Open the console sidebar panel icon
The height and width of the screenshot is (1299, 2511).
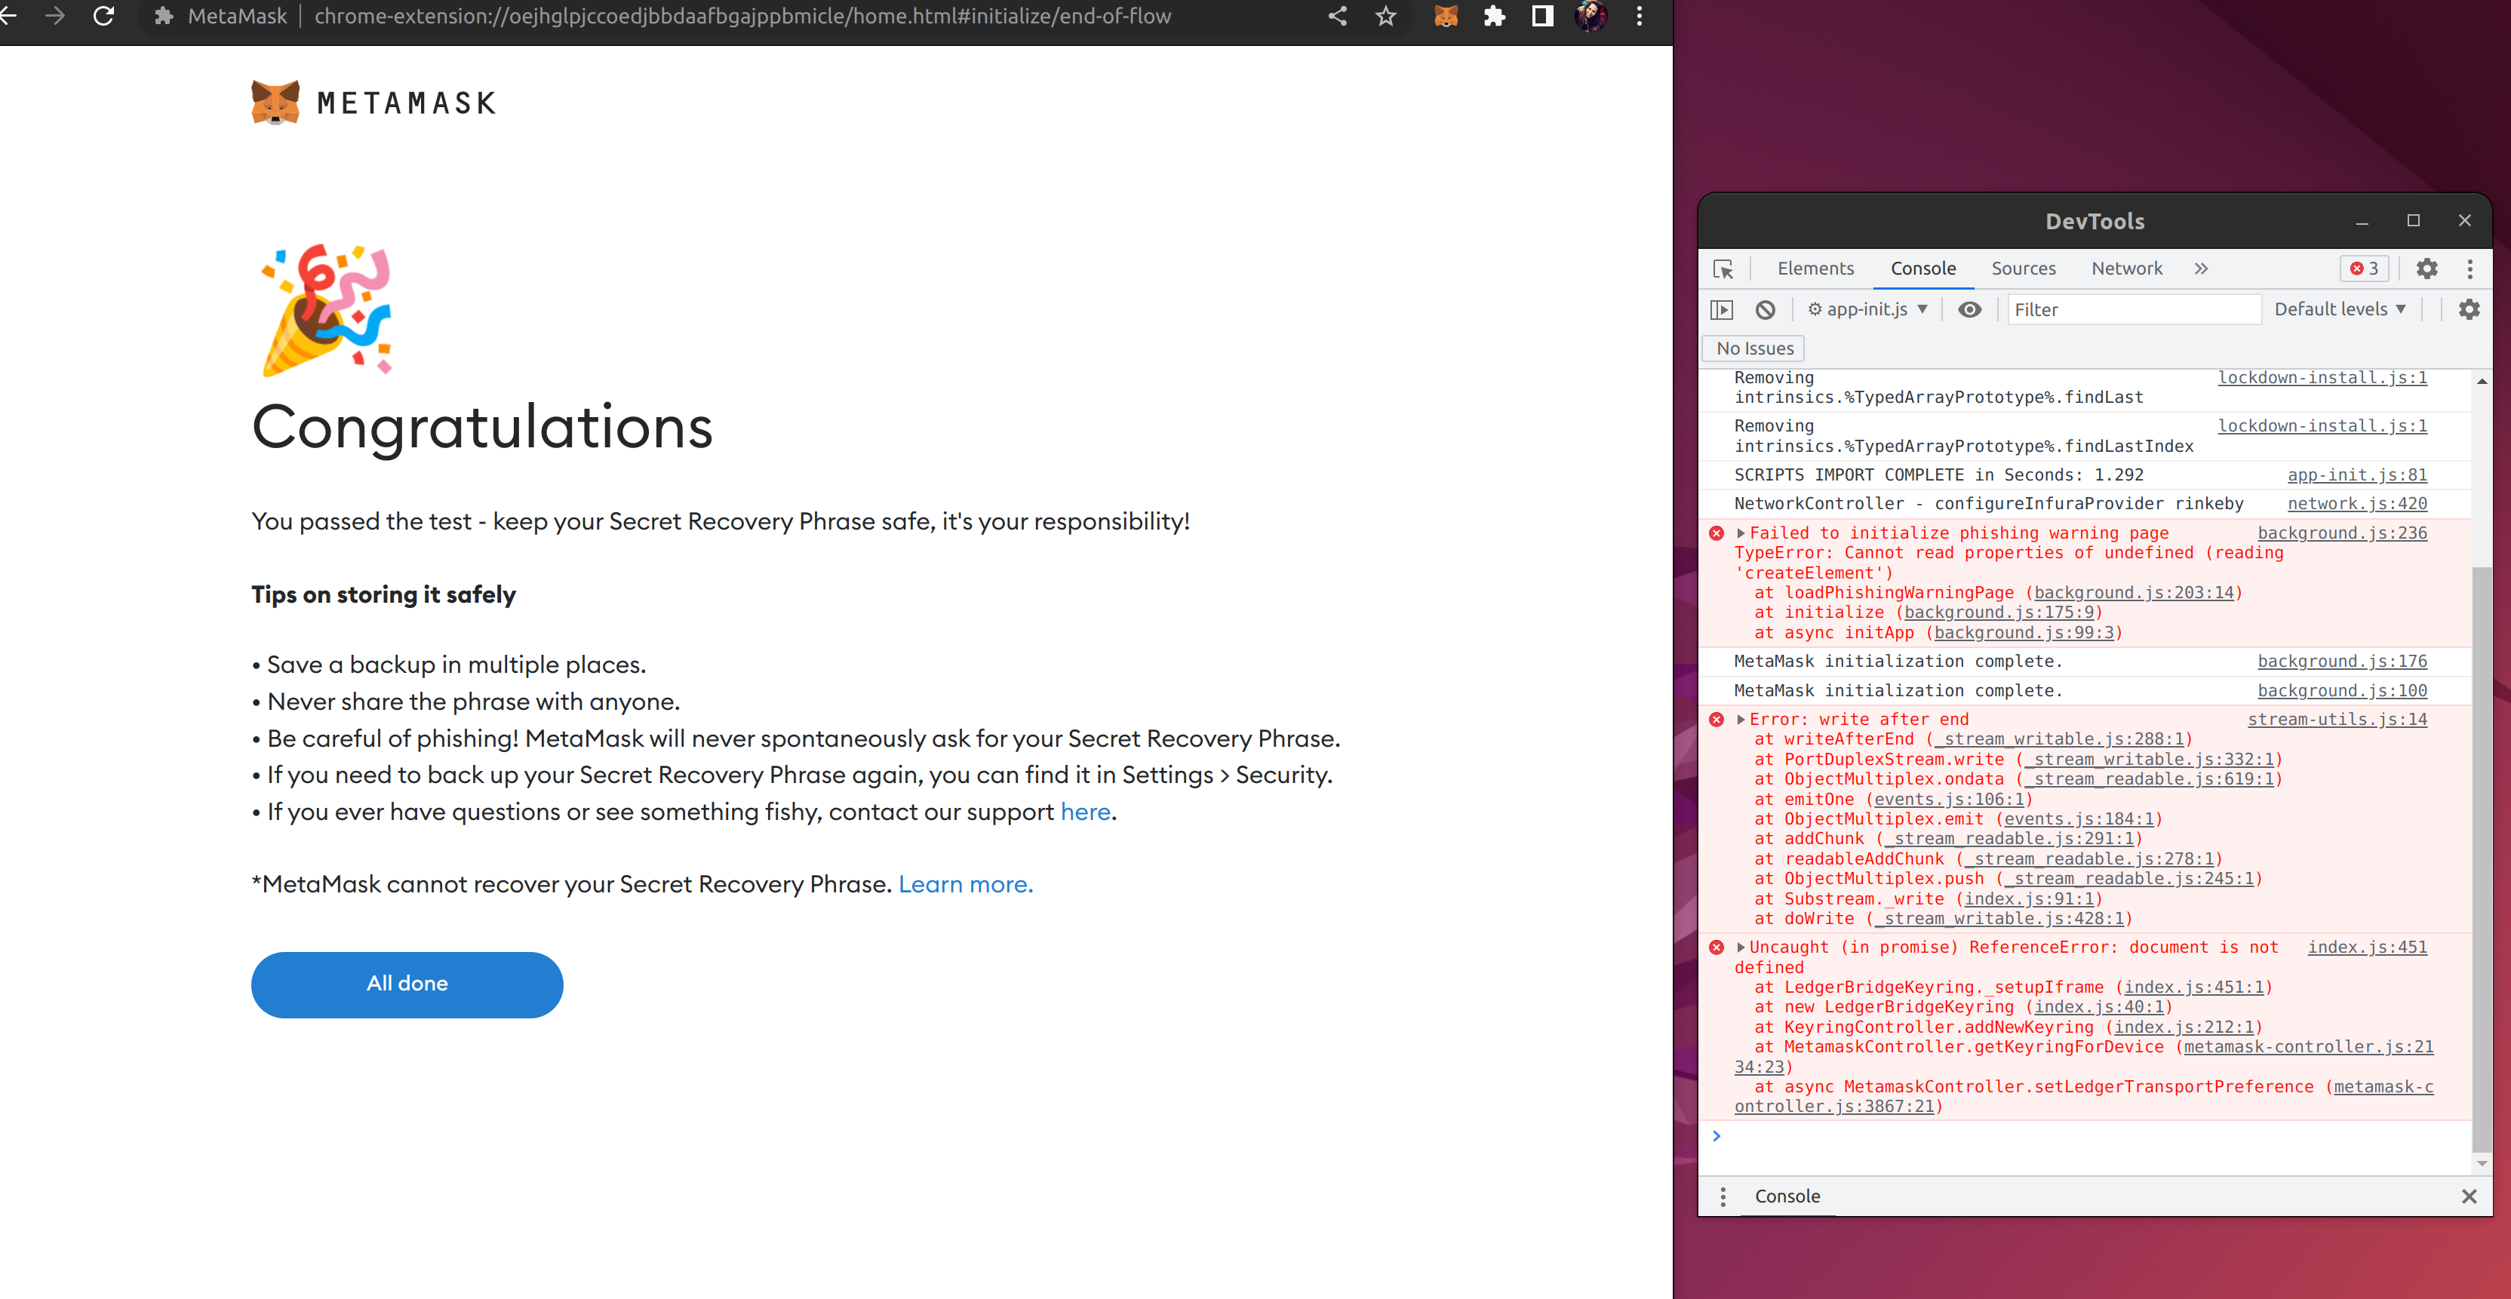click(1723, 309)
